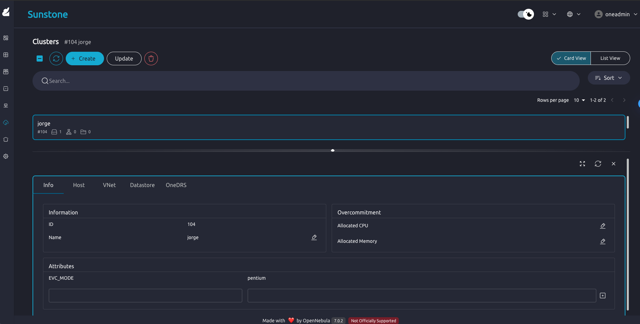Select the Networks sidebar icon
The image size is (640, 324).
(6, 105)
